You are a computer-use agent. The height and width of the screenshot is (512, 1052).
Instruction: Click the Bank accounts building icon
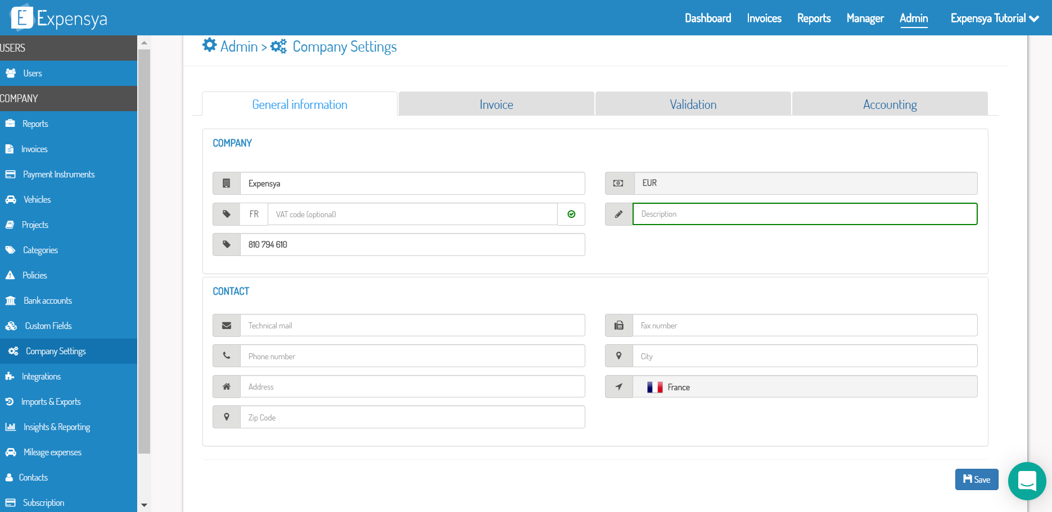pyautogui.click(x=11, y=300)
